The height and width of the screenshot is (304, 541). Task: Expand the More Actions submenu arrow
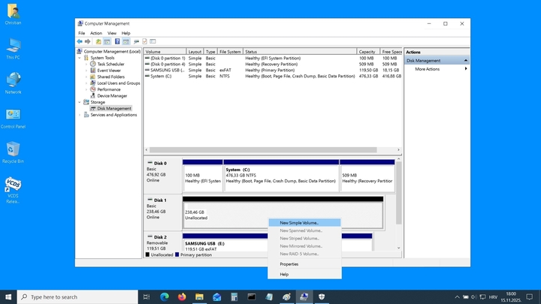pos(465,69)
